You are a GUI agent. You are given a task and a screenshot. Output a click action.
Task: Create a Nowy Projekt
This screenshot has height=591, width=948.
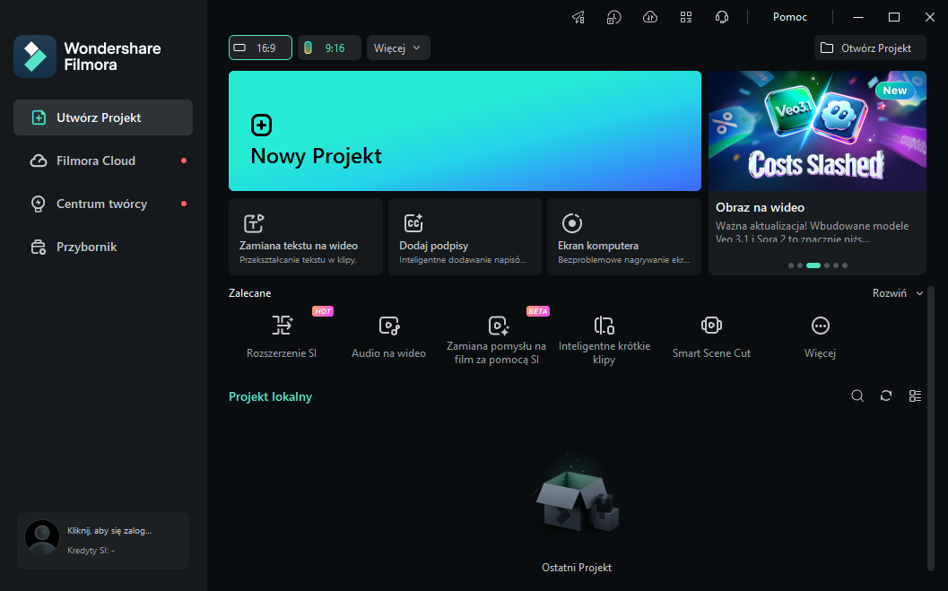(x=465, y=131)
